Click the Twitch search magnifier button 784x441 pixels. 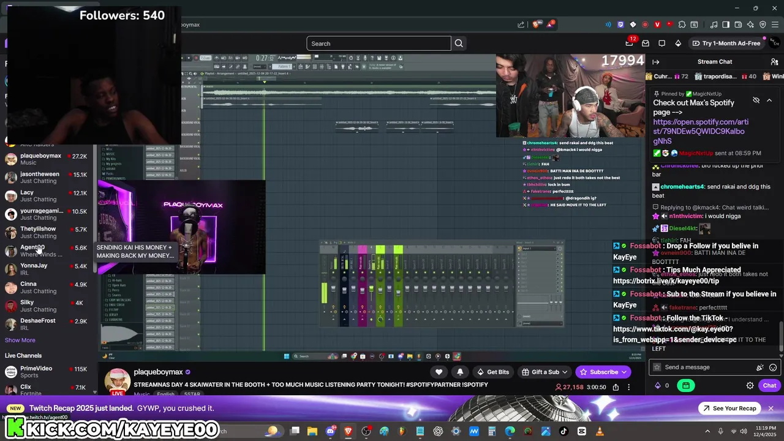click(459, 43)
